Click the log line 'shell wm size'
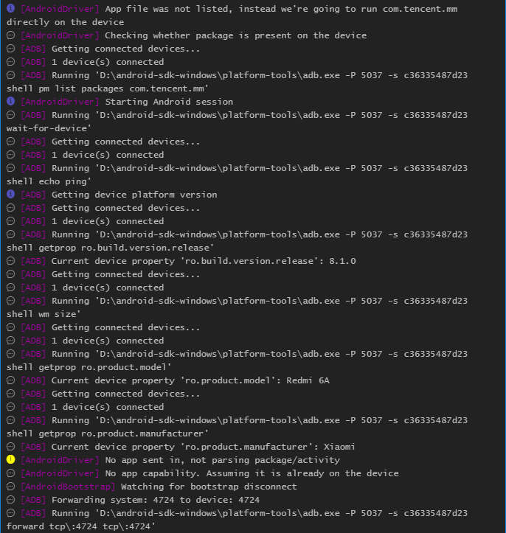Viewport: 506px width, 533px height. 44,314
